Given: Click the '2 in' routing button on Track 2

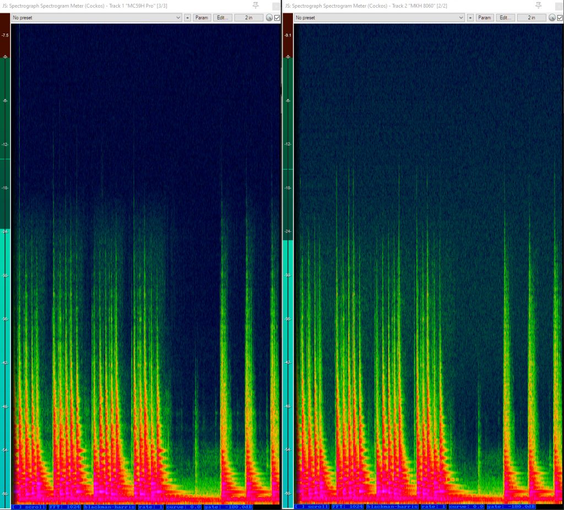Looking at the screenshot, I should [x=531, y=18].
